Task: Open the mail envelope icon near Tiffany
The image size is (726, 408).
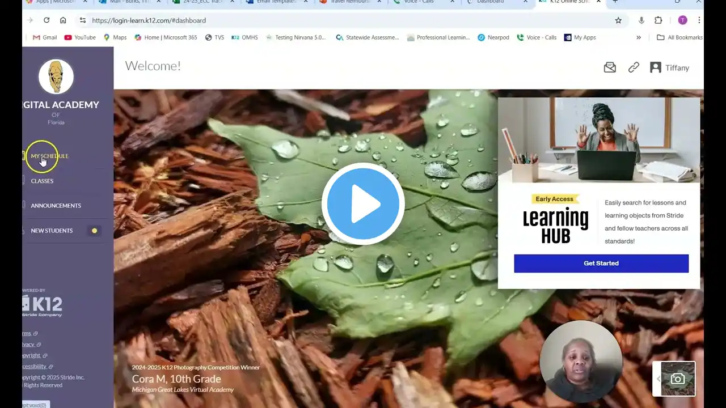Action: coord(610,67)
